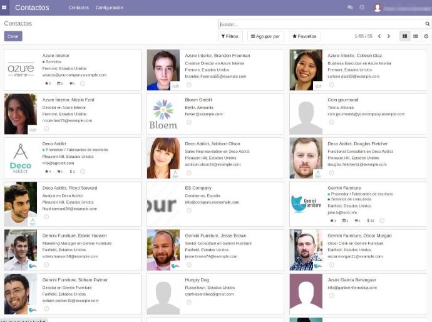Click Gemini Furniture meetings calendar icon

tap(345, 221)
